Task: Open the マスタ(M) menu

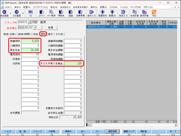Action: (113, 7)
